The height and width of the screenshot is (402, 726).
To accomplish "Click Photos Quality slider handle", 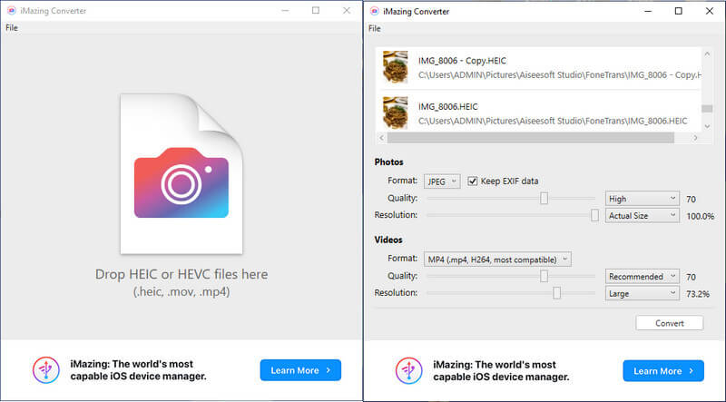I will click(x=544, y=198).
